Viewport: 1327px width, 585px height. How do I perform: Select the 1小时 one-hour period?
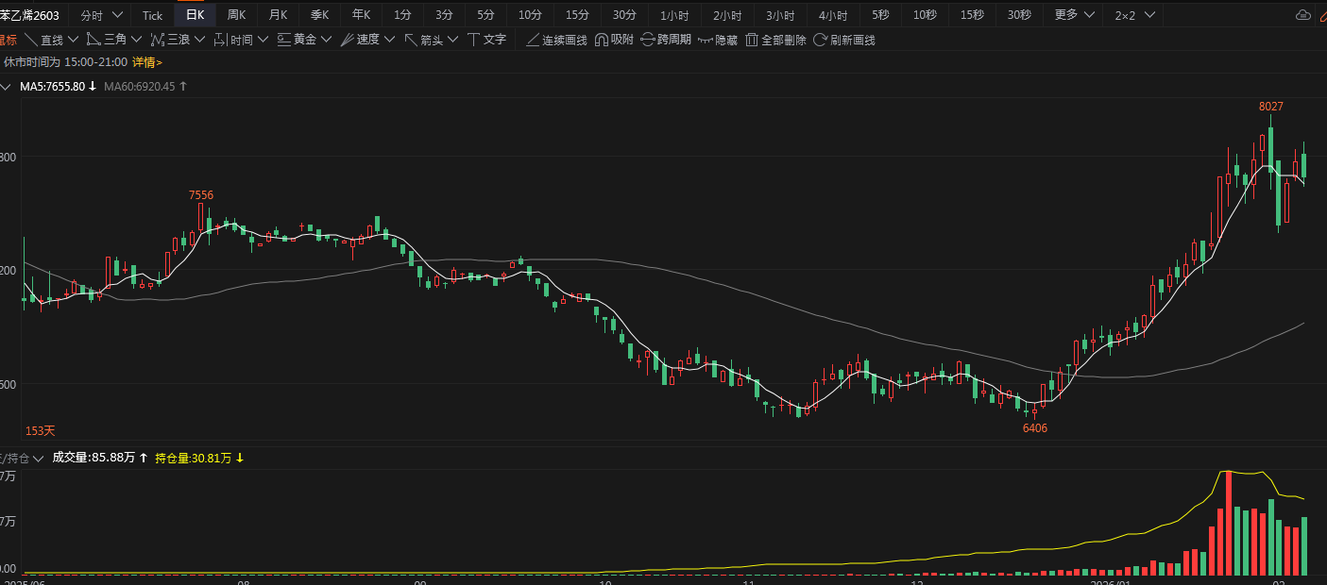[674, 15]
